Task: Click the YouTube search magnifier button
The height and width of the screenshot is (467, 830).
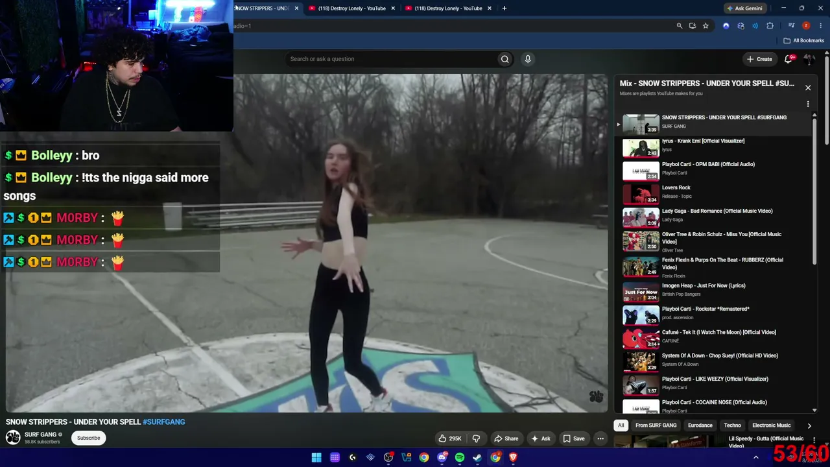Action: point(504,59)
